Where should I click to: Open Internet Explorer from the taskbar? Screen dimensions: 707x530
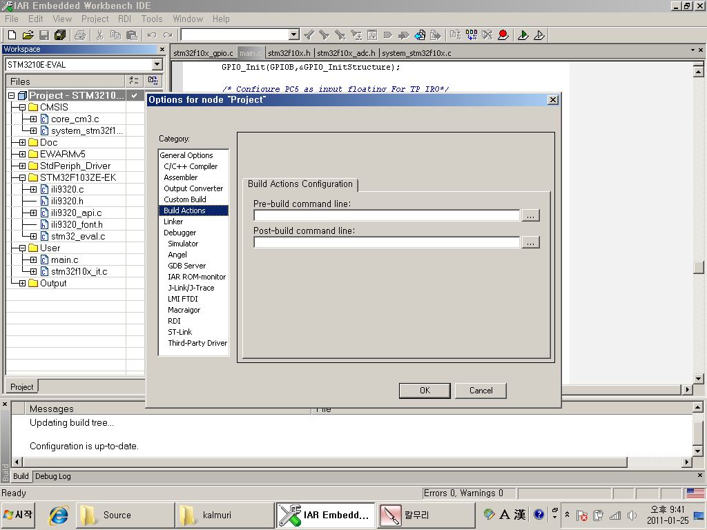[x=59, y=515]
